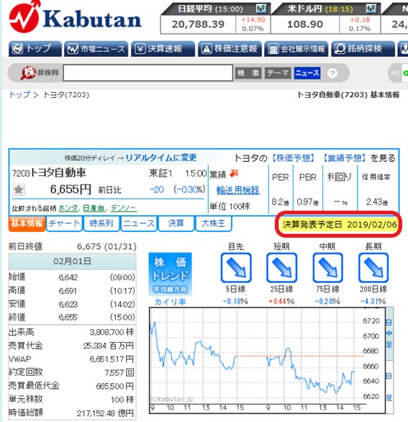Click the 200日線 trend arrow icon
The height and width of the screenshot is (422, 408).
373,267
